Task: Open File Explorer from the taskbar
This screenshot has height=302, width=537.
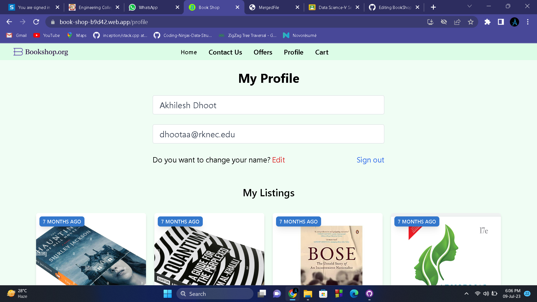Action: 308,294
